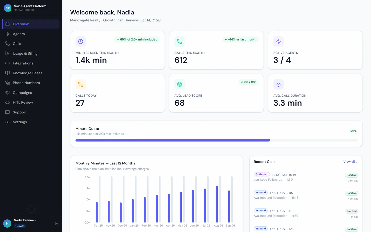This screenshot has height=232, width=371.
Task: Click the N avatar for Nadia Brennan
Action: (7, 223)
